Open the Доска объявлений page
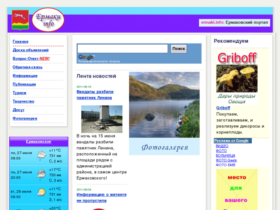 30,50
